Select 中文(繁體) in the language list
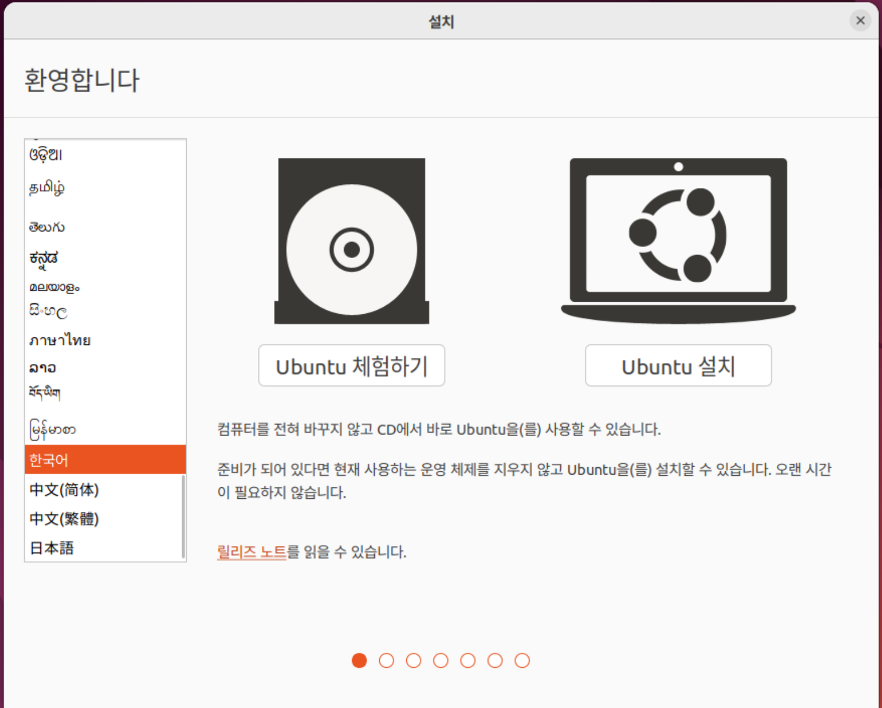Image resolution: width=882 pixels, height=708 pixels. tap(105, 519)
